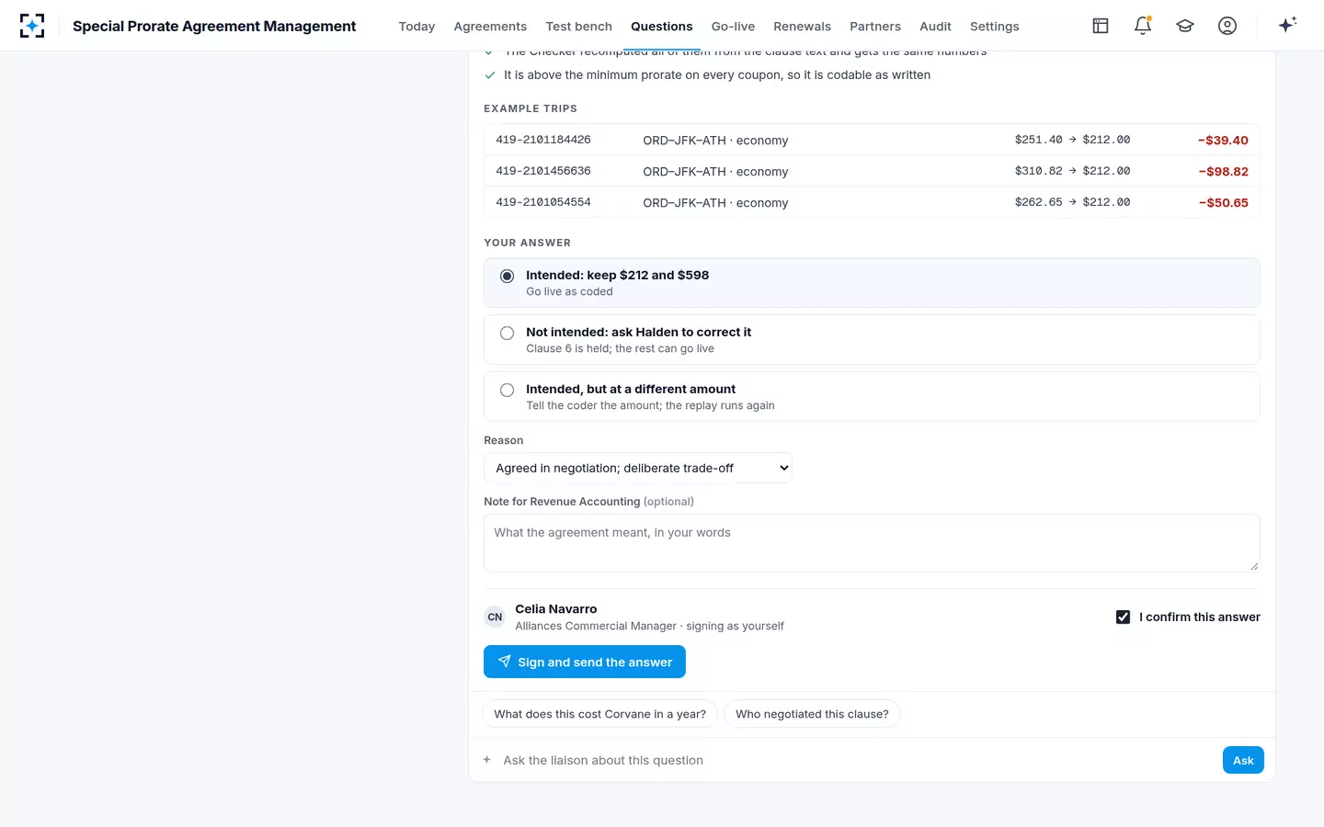Click the CN avatar for Celia Navarro
The height and width of the screenshot is (827, 1324).
495,617
